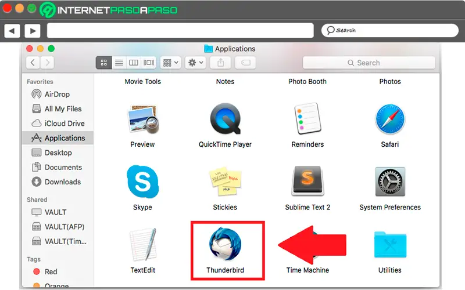
Task: Click the outer browser address bar
Action: [x=180, y=31]
